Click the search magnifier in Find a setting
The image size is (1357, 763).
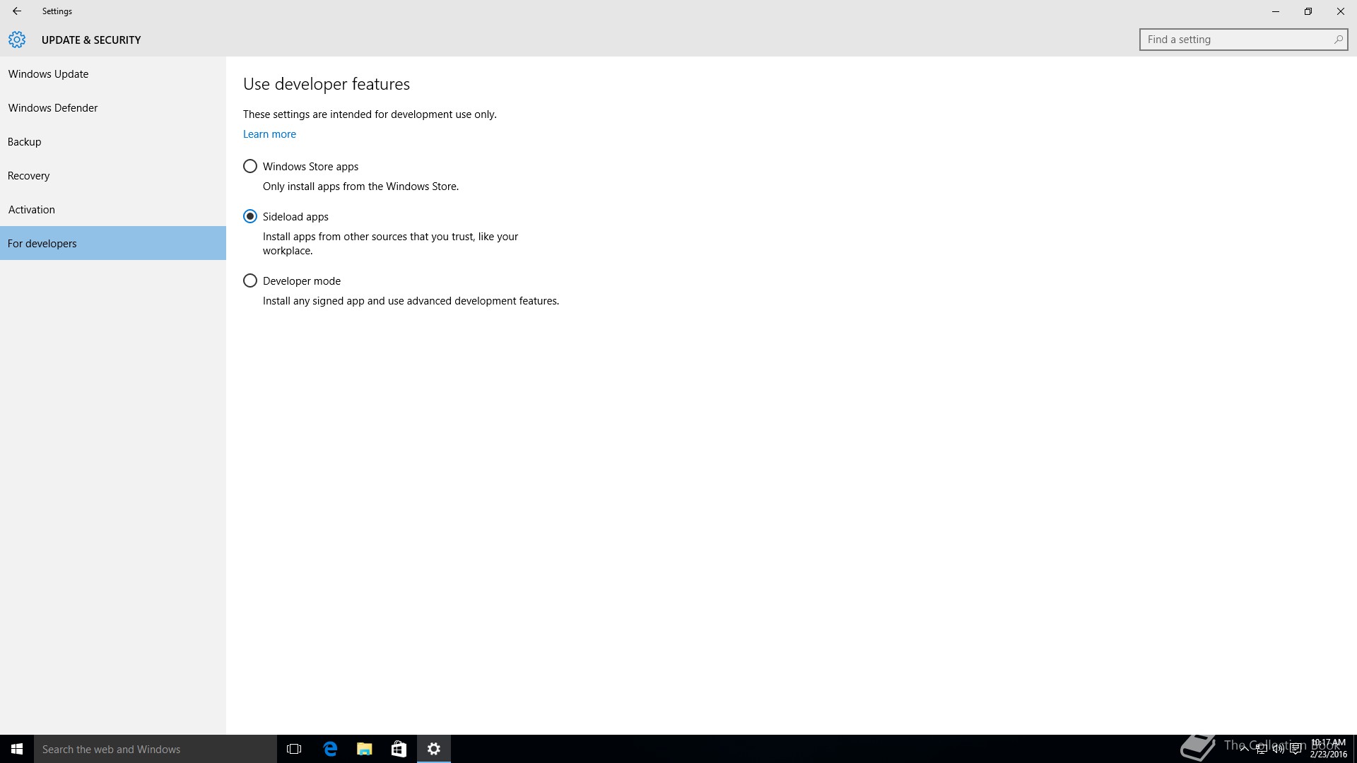1338,40
